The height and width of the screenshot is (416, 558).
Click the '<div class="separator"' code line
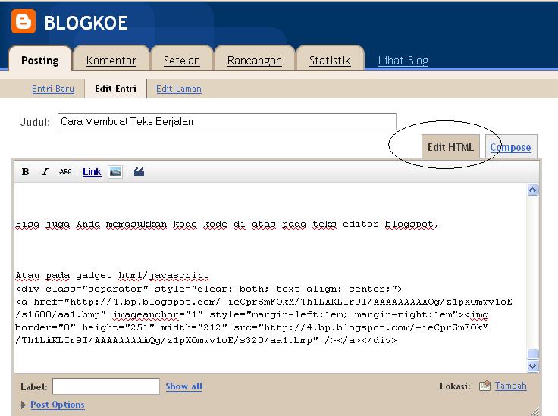pyautogui.click(x=209, y=289)
